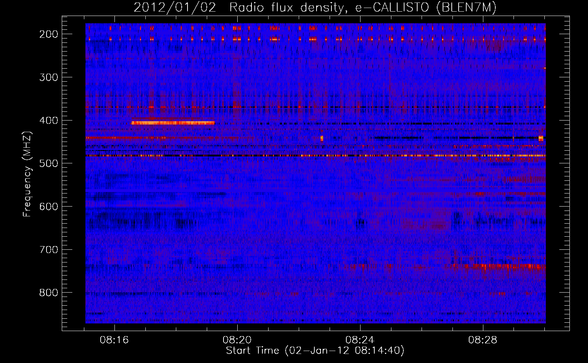This screenshot has height=363, width=588.
Task: Click the 'Frequency (MHZ)' axis label
Action: click(x=27, y=174)
